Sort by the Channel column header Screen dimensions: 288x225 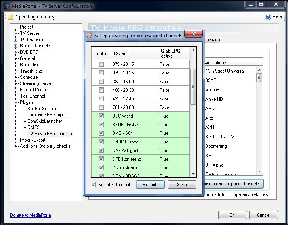[x=134, y=53]
